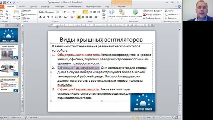Open the Quick Access Toolbar customize arrow
Screen dimensions: 213x120
pos(17,3)
